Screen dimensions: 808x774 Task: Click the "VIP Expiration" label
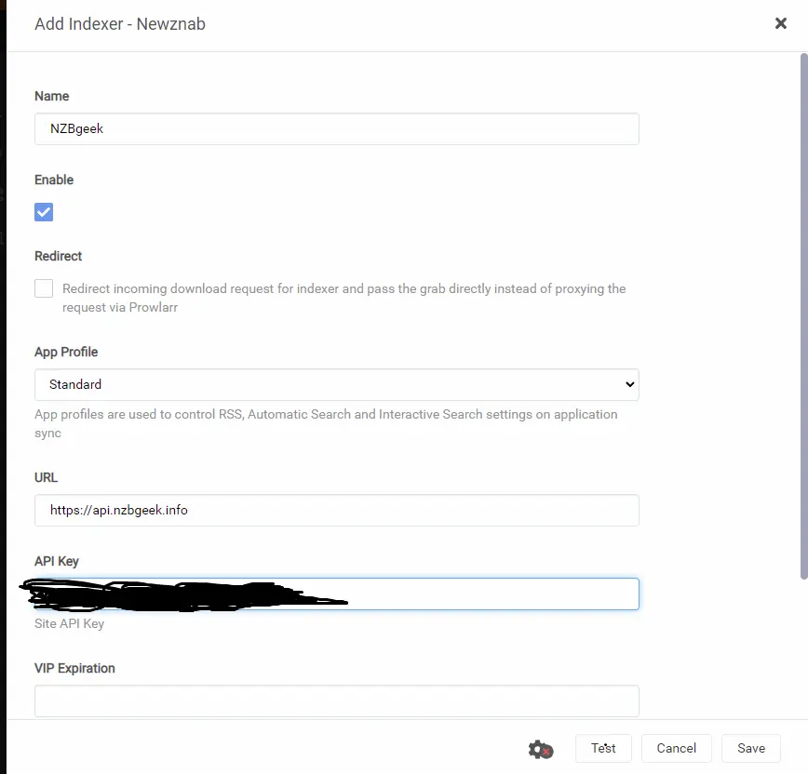coord(74,668)
